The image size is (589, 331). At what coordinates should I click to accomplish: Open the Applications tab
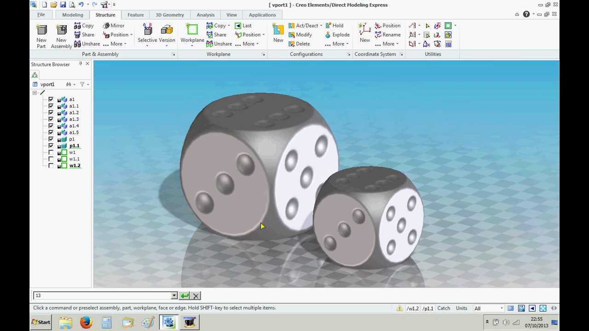pyautogui.click(x=262, y=15)
